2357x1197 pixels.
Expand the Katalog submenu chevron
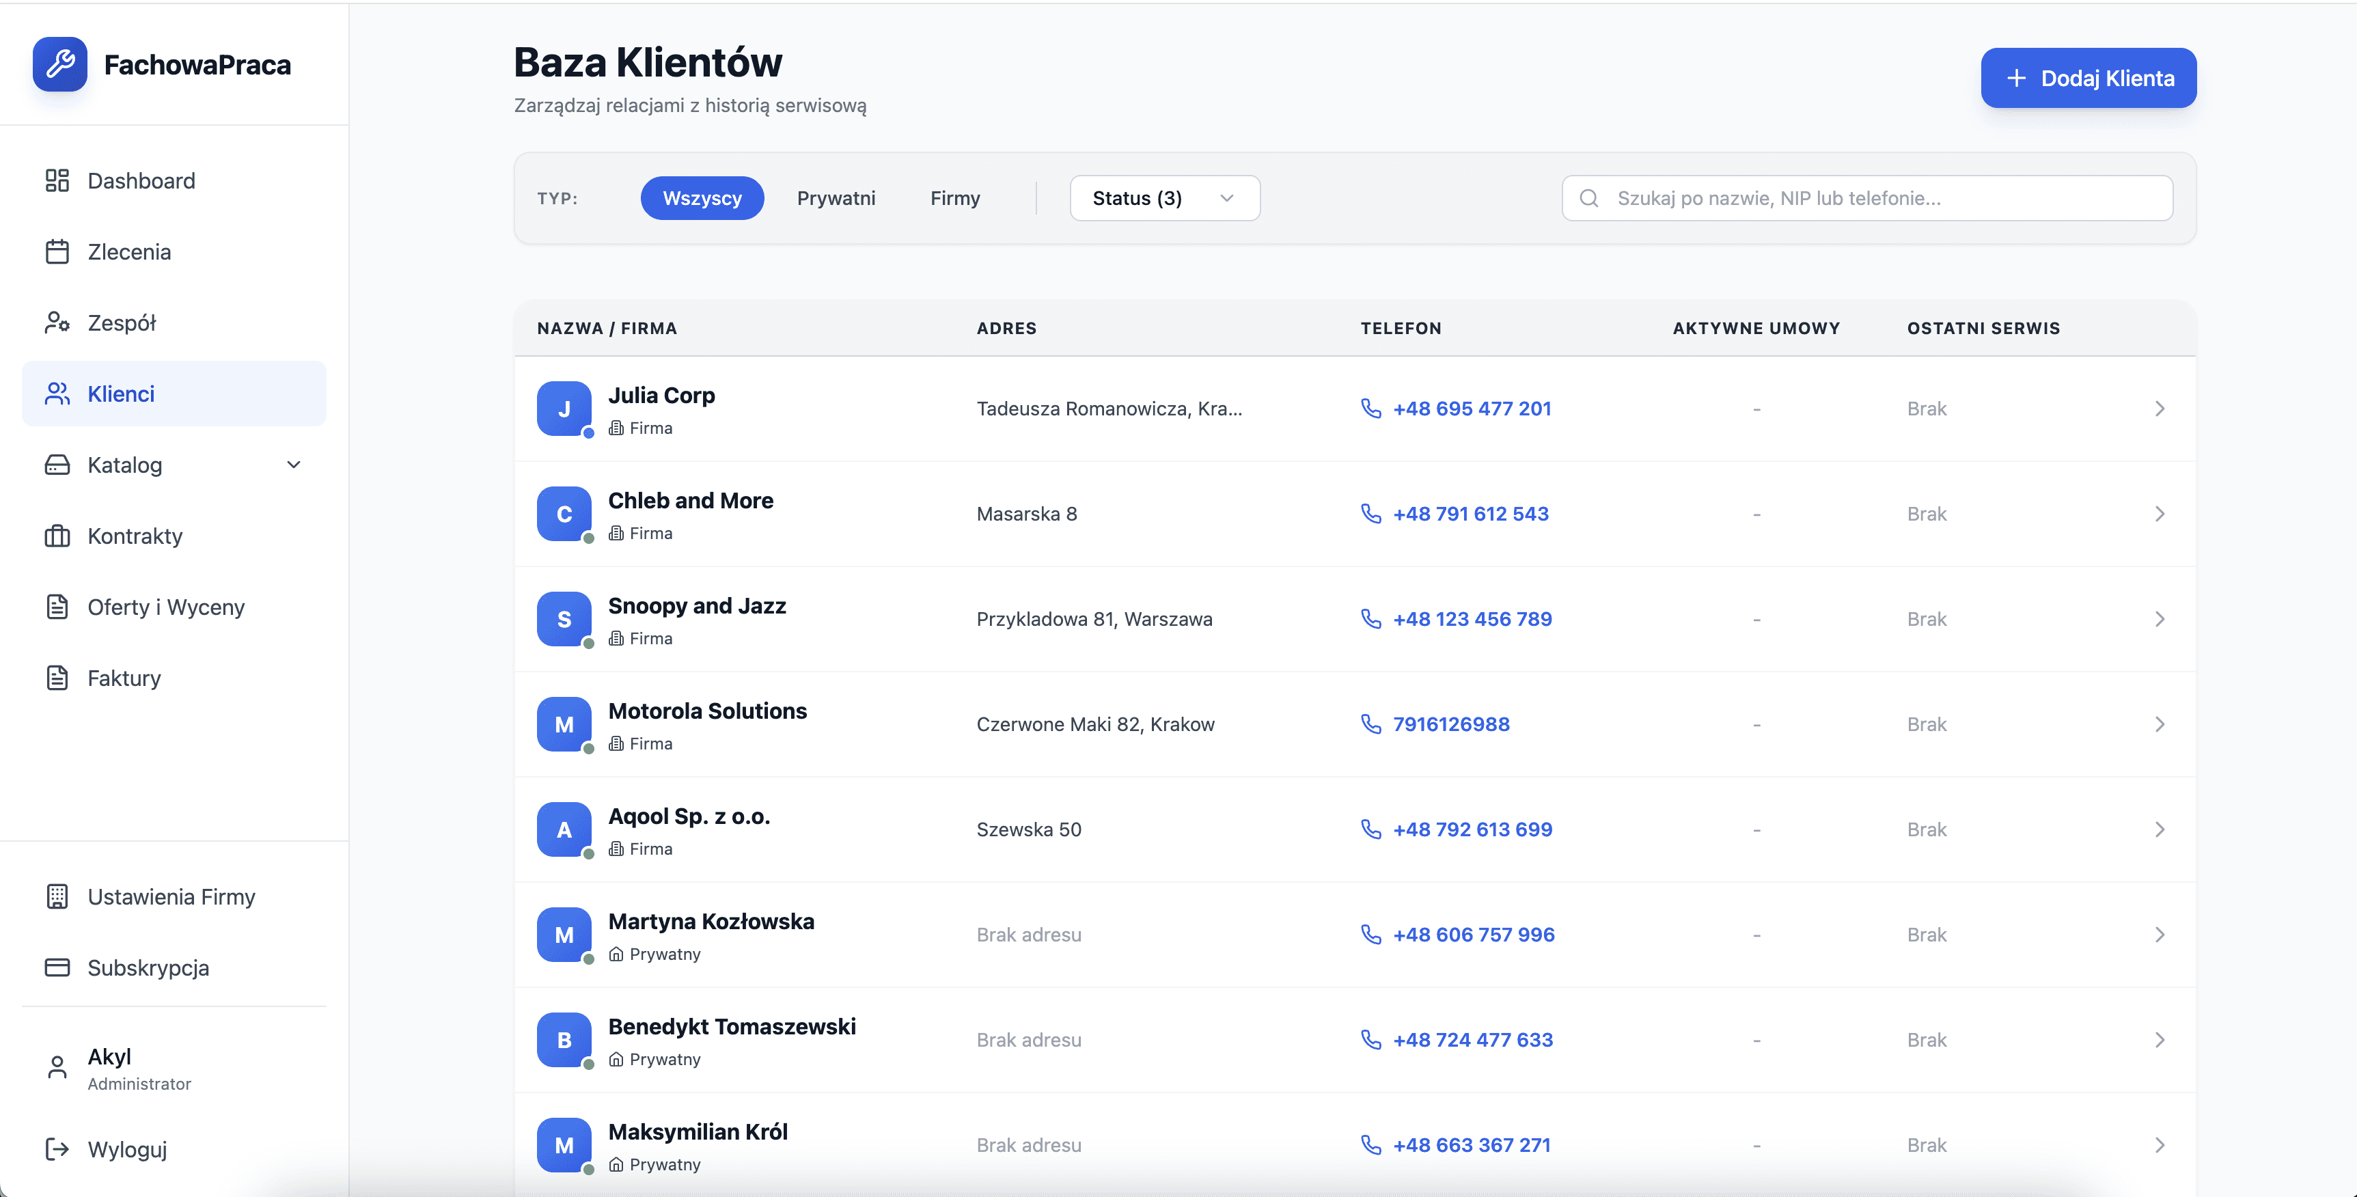tap(294, 465)
